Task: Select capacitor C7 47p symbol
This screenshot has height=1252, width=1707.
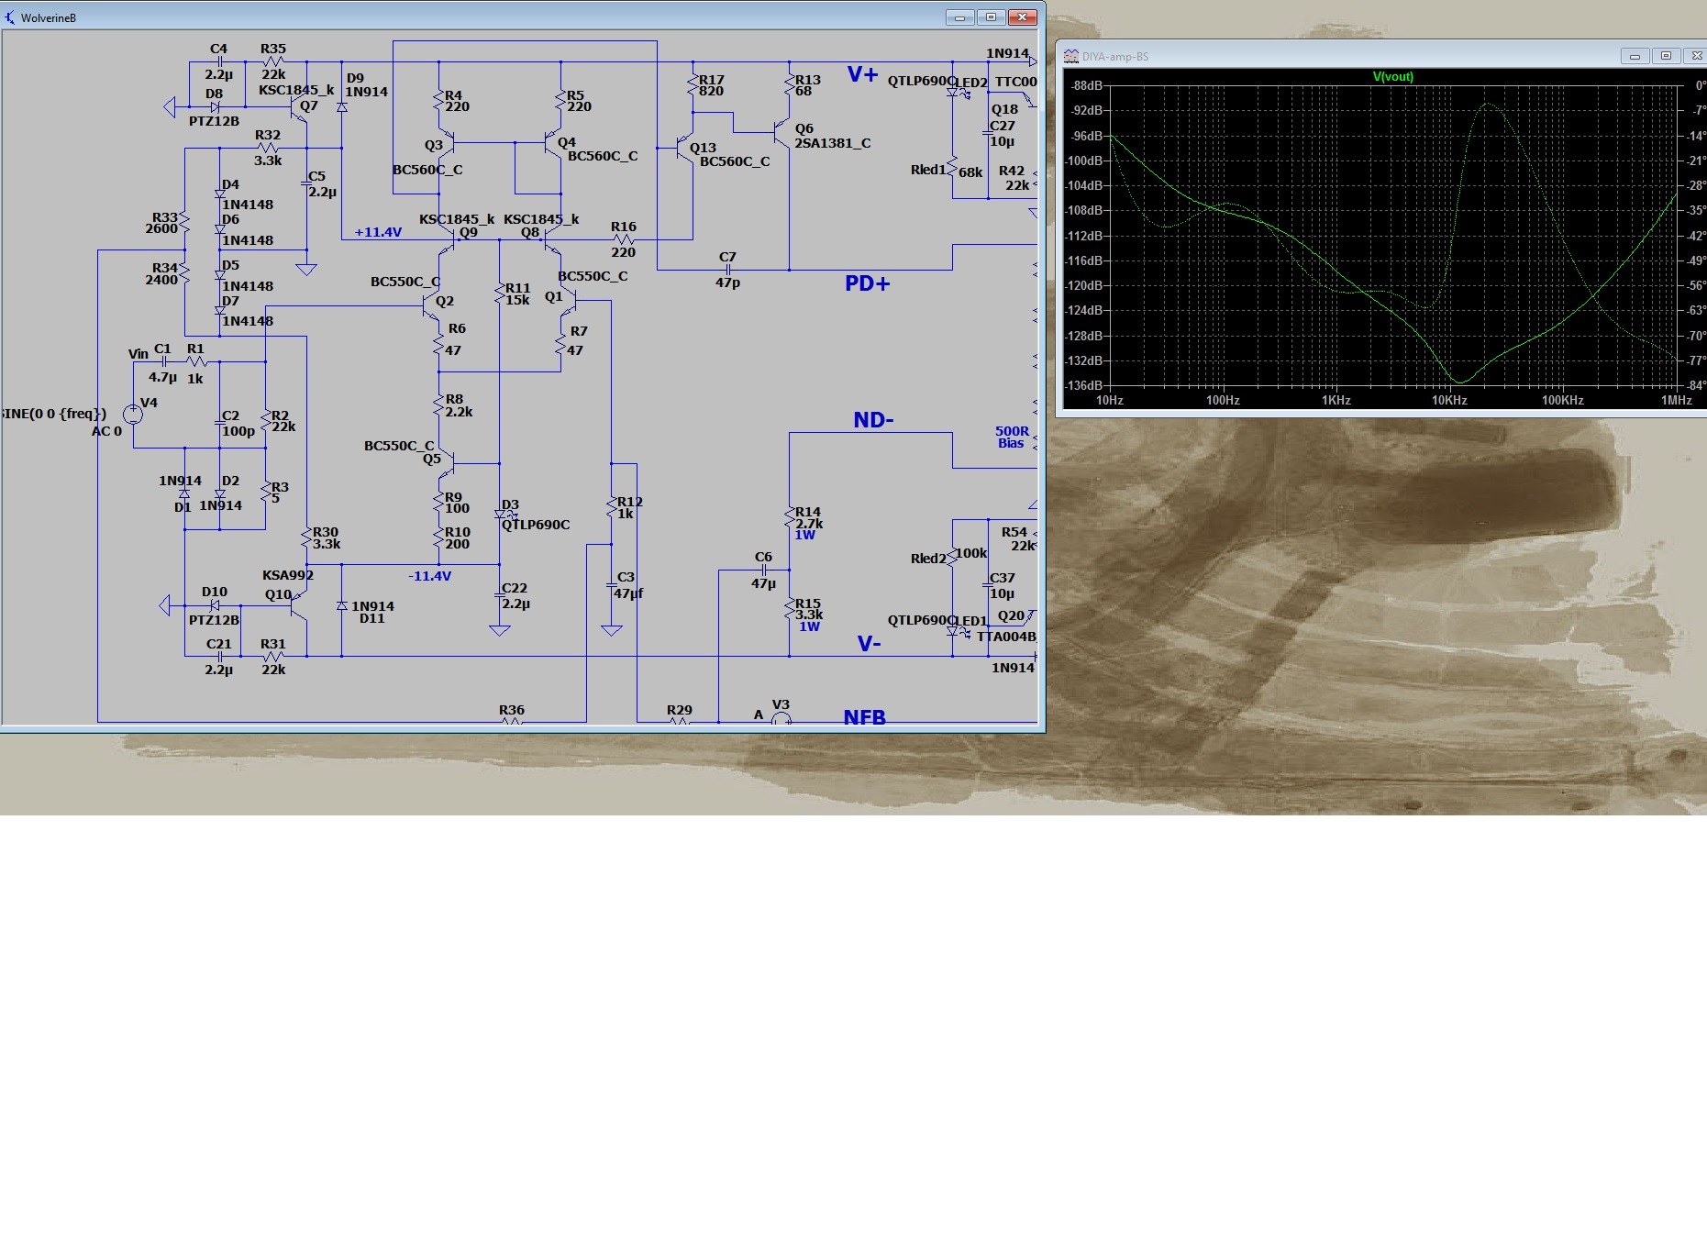Action: pos(727,270)
